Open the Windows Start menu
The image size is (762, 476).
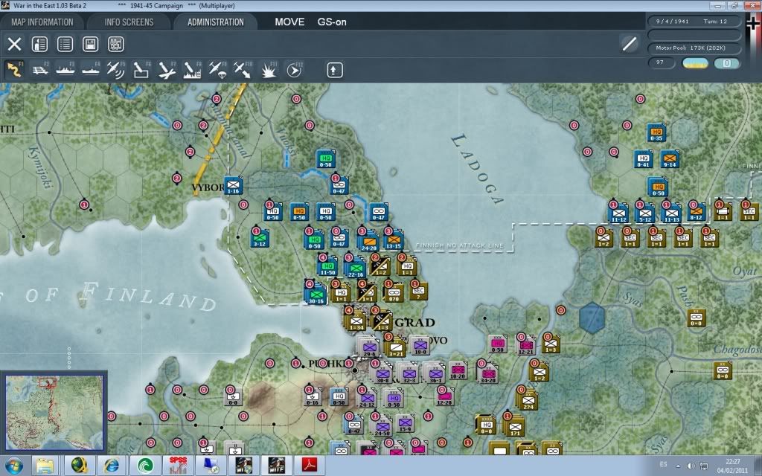pyautogui.click(x=13, y=466)
